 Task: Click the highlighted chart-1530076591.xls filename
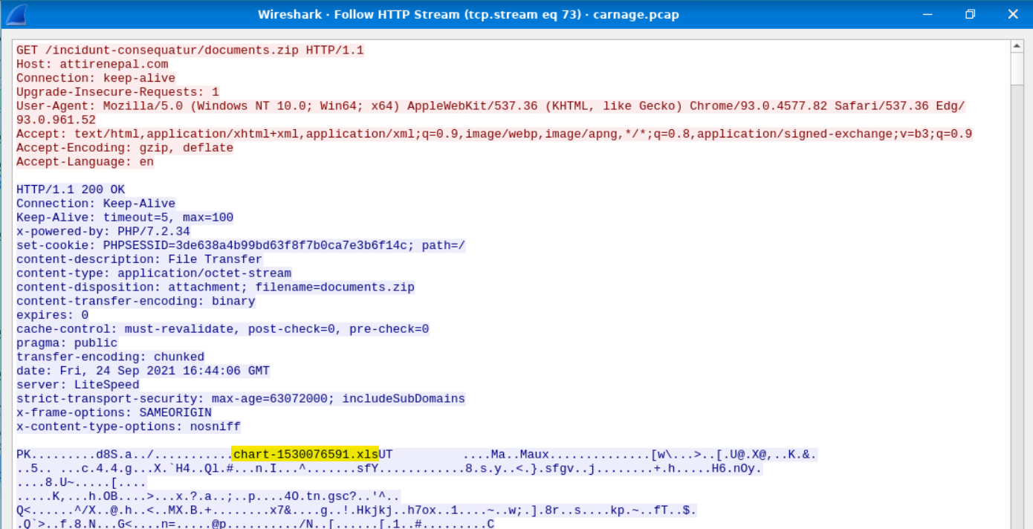(305, 454)
